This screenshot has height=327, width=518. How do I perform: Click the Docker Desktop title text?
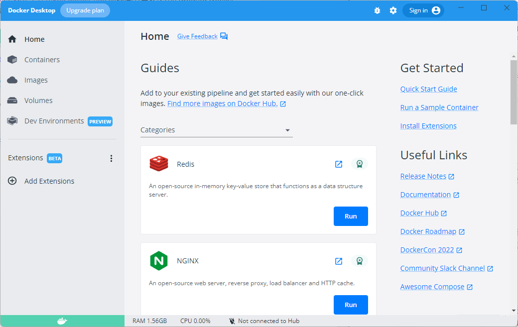[x=32, y=10]
